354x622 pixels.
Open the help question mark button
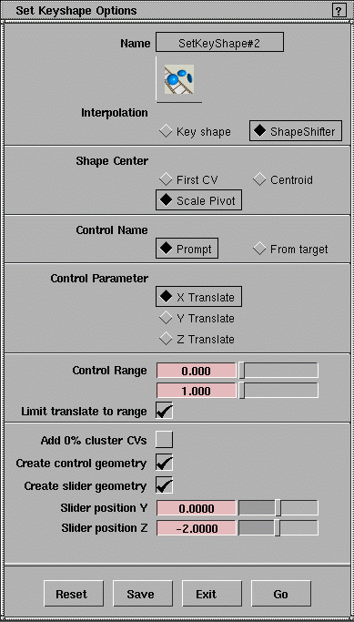(339, 11)
